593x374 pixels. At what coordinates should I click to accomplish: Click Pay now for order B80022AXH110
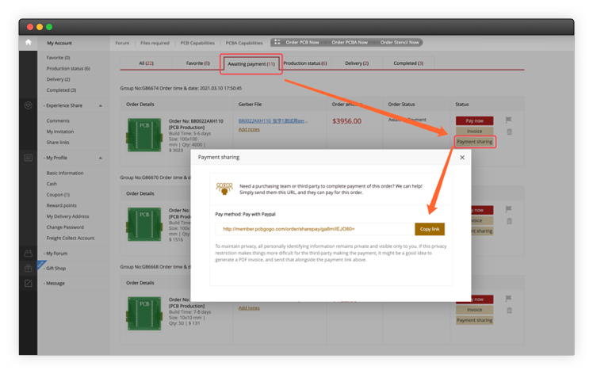[x=474, y=120]
